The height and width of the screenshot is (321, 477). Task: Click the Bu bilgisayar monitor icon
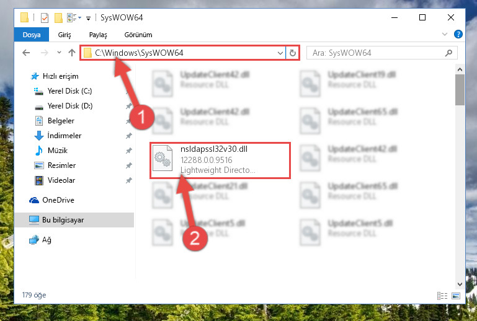[33, 220]
